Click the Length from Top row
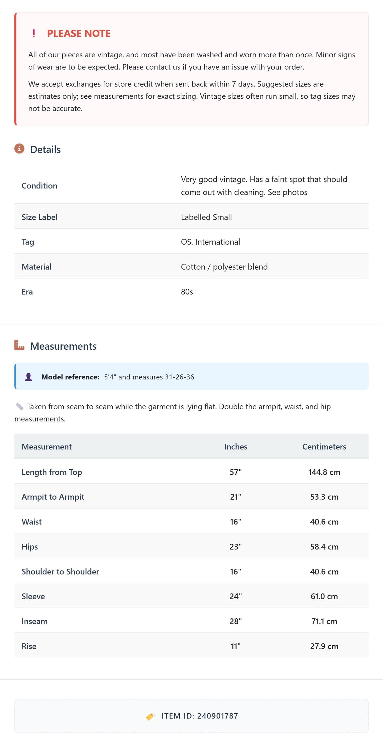 pos(191,472)
